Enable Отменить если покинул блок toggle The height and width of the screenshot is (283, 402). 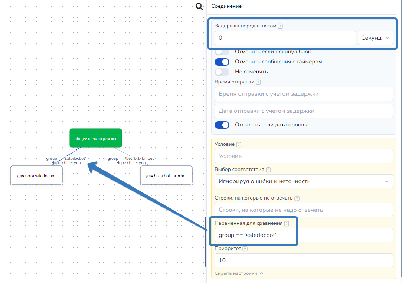222,52
